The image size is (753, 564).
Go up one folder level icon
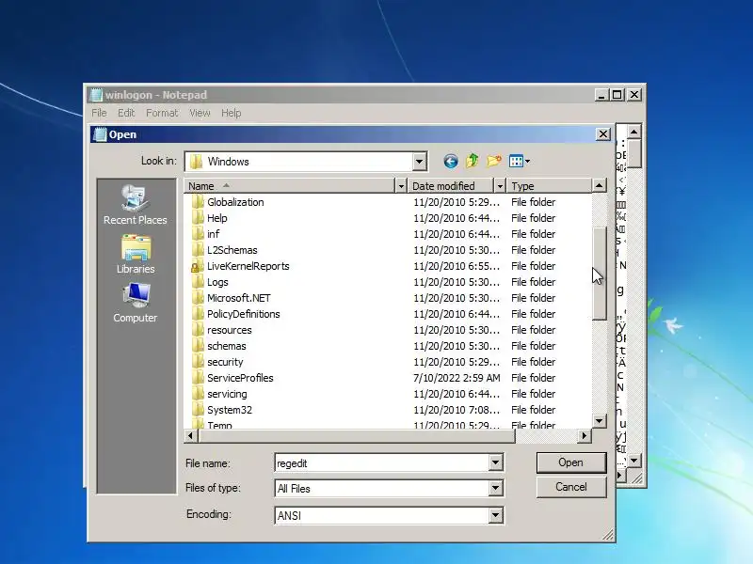point(473,161)
